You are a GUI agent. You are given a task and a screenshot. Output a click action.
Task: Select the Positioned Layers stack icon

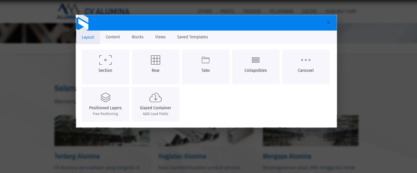pos(105,97)
